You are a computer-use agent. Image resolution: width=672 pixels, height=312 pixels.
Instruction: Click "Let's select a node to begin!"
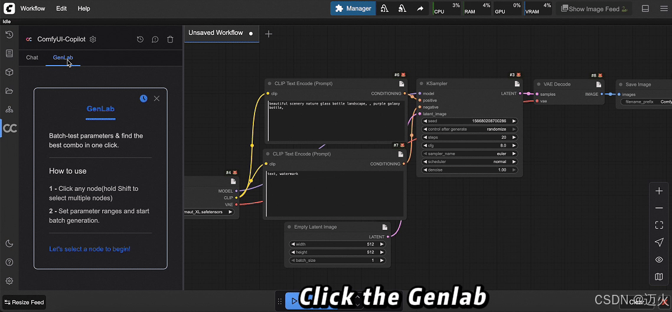(90, 249)
